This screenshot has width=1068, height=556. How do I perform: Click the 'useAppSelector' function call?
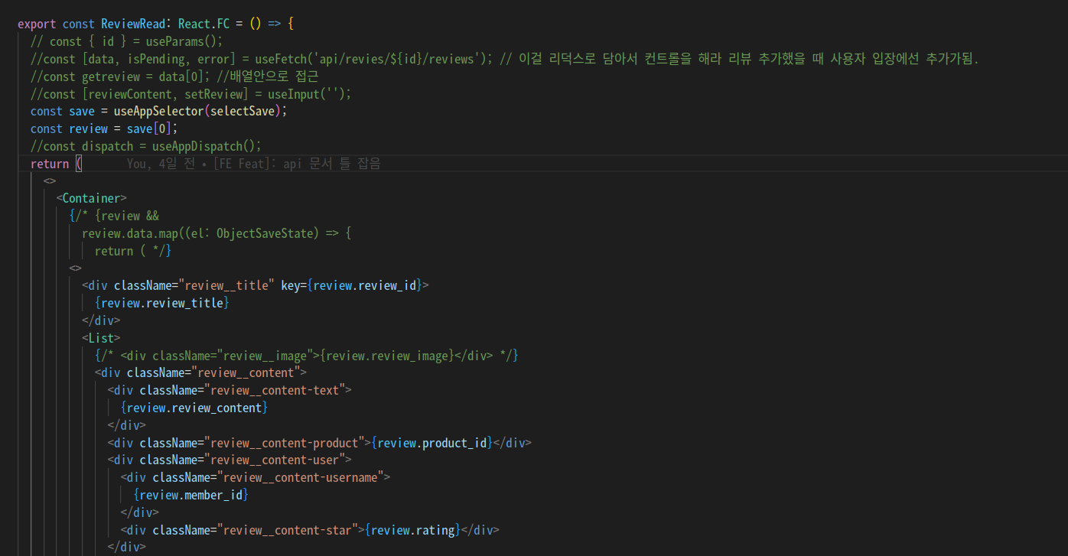pyautogui.click(x=158, y=112)
